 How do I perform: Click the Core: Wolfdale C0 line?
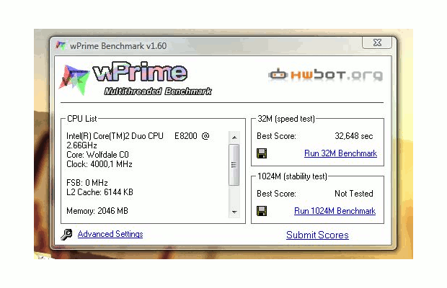97,155
